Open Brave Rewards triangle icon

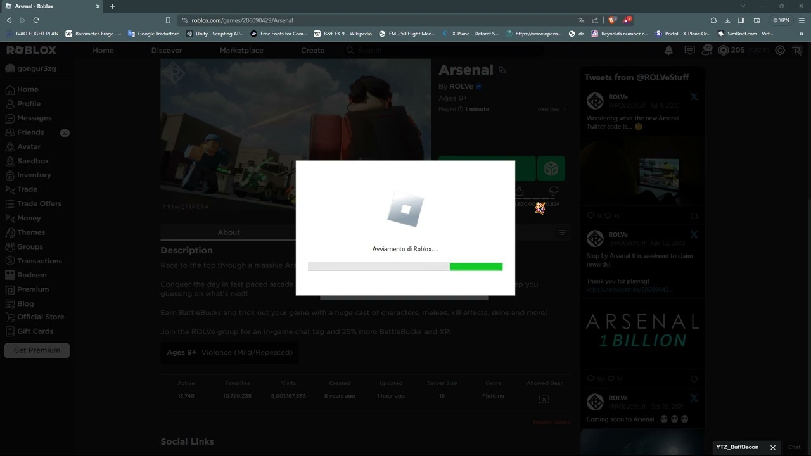[x=627, y=20]
